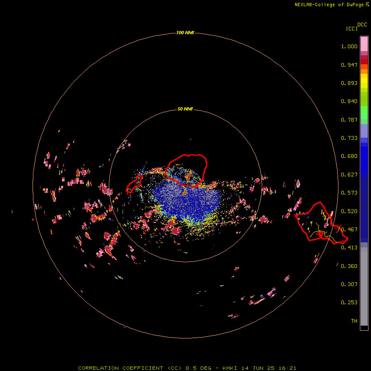Click the 0.840 value on the color scale
The image size is (371, 371).
pos(349,101)
